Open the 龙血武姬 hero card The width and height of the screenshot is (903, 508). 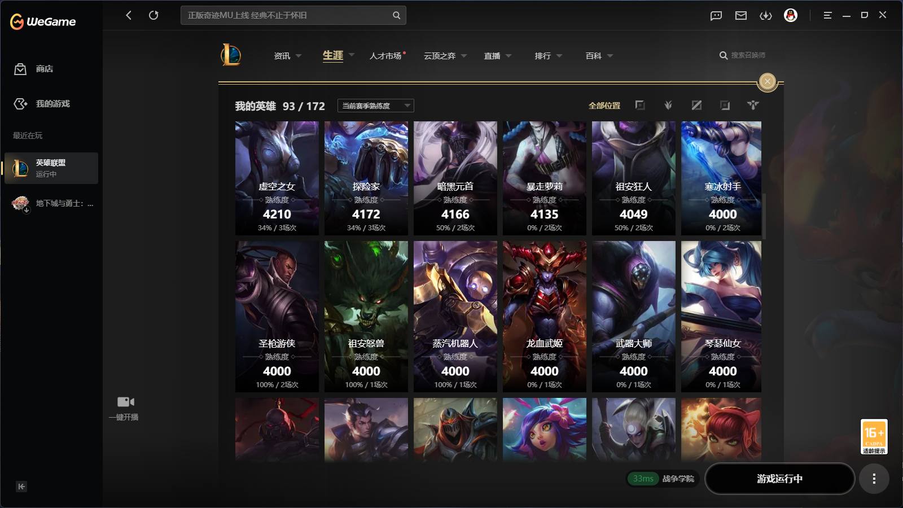pyautogui.click(x=545, y=317)
